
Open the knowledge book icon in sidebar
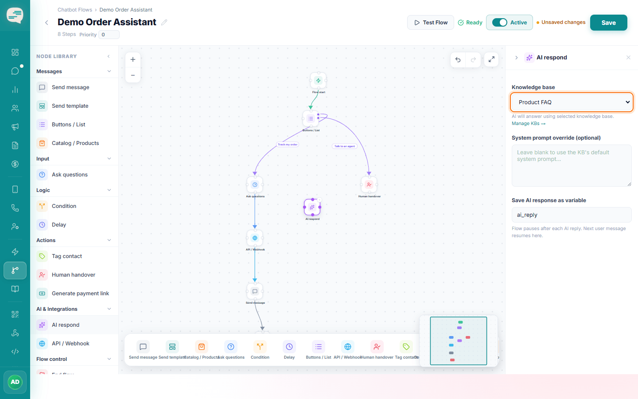15,289
